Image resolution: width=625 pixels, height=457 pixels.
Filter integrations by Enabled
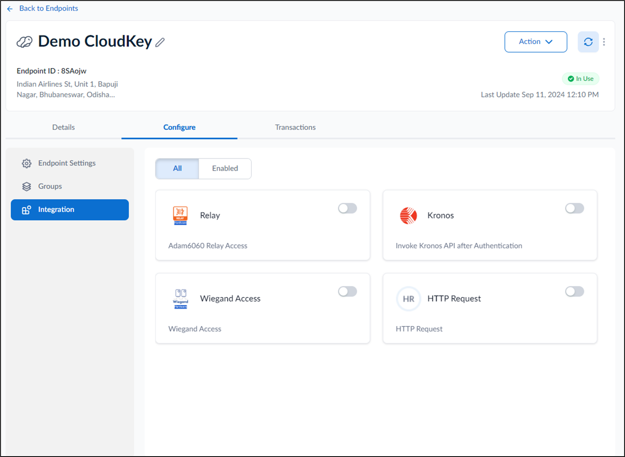[225, 168]
